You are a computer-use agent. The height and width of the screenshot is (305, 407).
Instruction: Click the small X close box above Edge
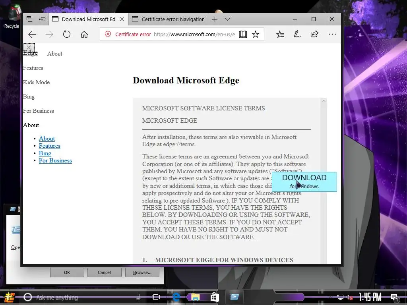point(29,48)
